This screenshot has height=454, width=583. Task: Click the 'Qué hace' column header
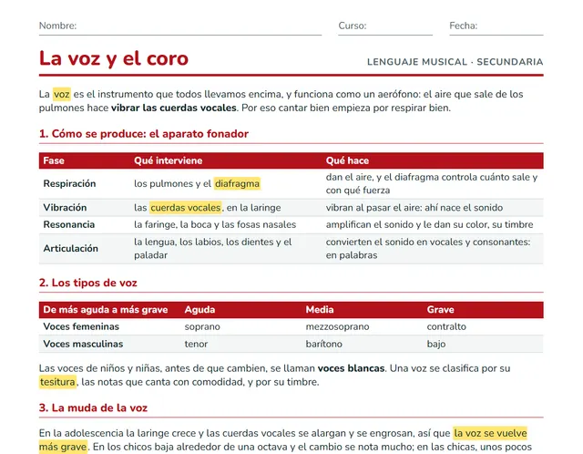(347, 160)
